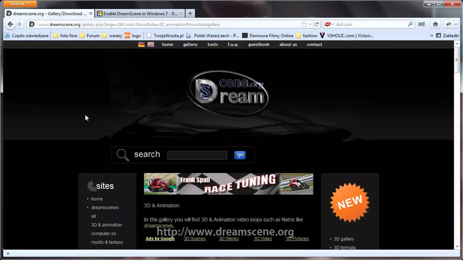The height and width of the screenshot is (260, 463).
Task: Open the Forum bookmark folder
Action: (x=89, y=35)
